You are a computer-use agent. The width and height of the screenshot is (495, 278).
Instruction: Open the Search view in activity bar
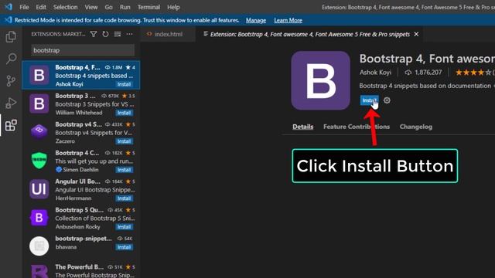pos(11,59)
